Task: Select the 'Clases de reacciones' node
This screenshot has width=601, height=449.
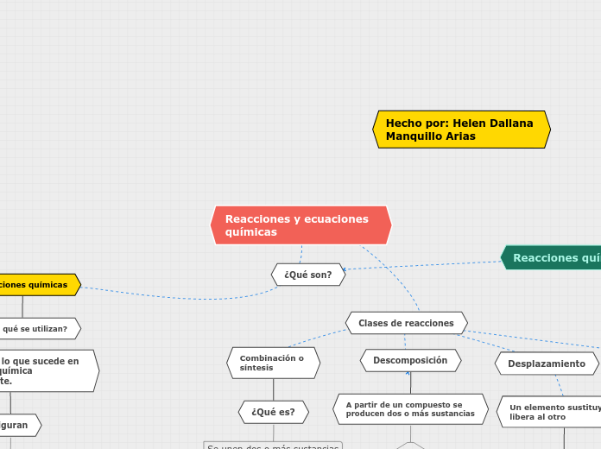Action: [407, 323]
